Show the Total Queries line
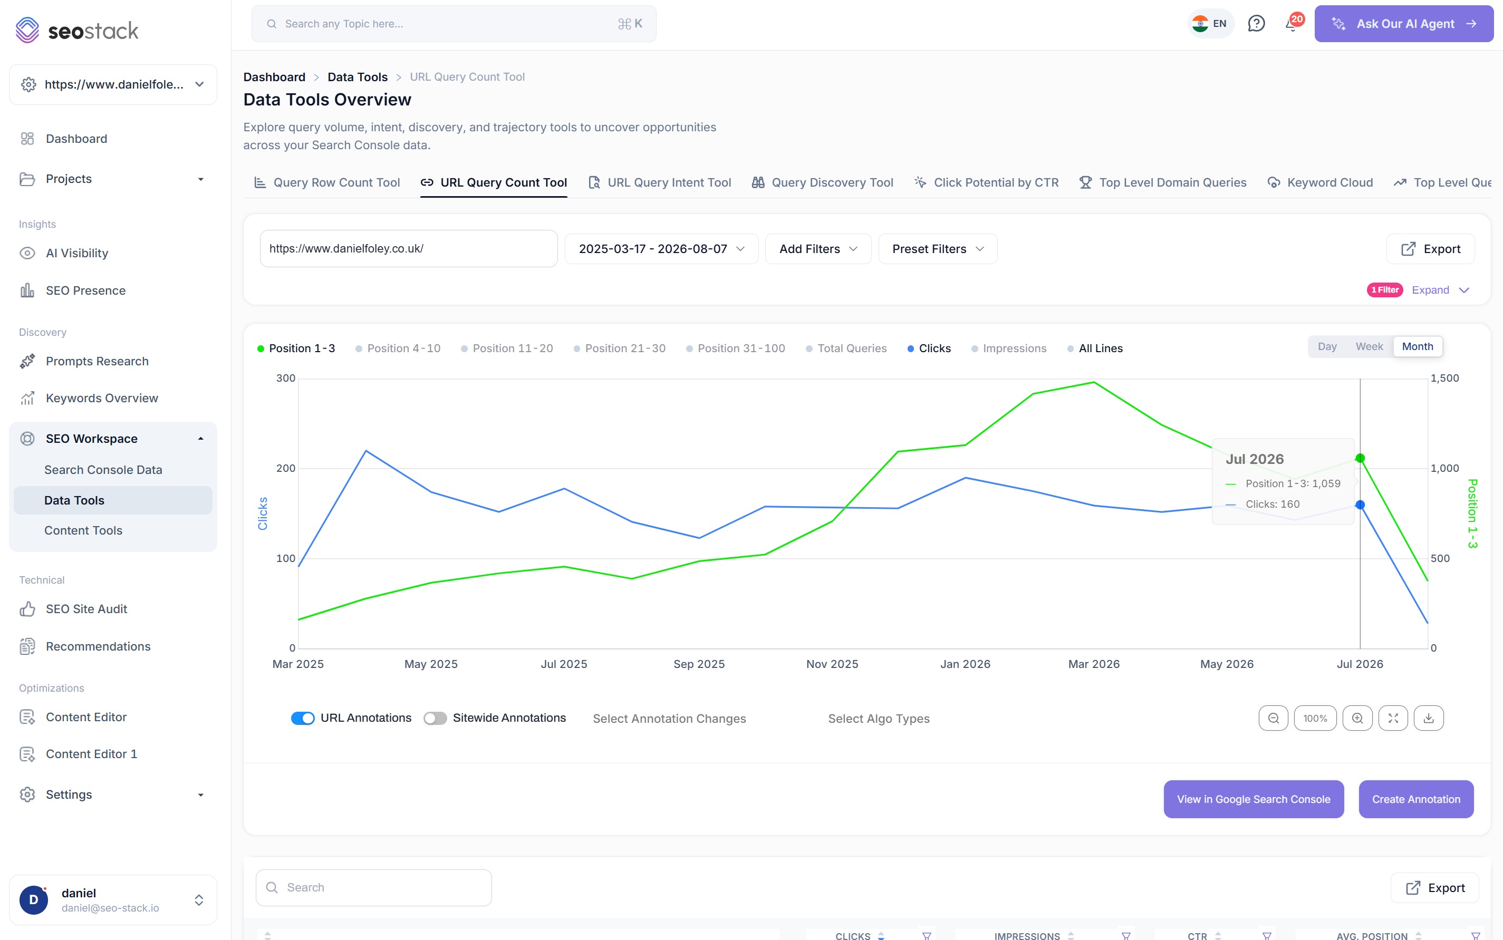 [x=846, y=348]
